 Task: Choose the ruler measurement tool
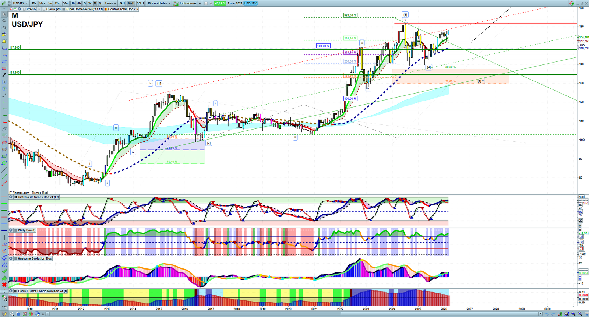point(4,129)
